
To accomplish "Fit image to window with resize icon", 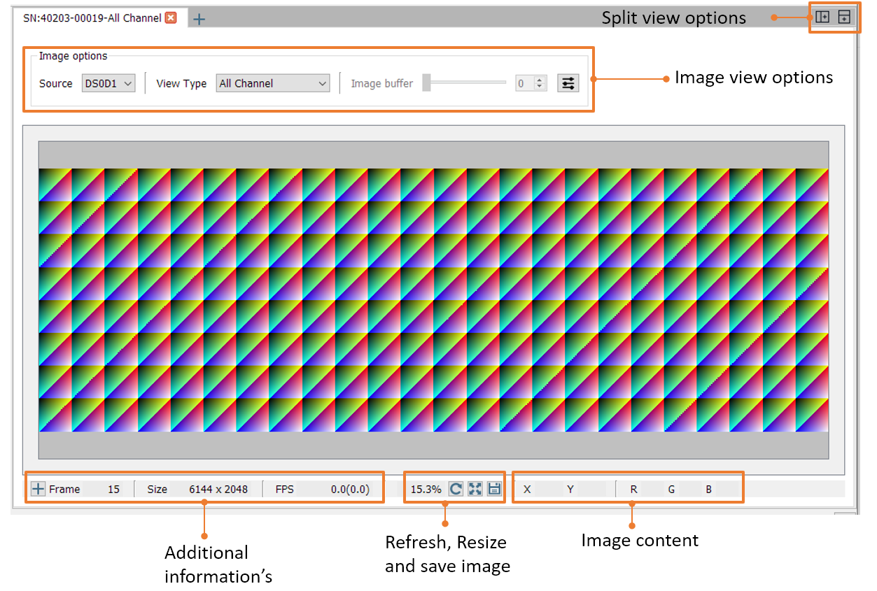I will point(475,489).
